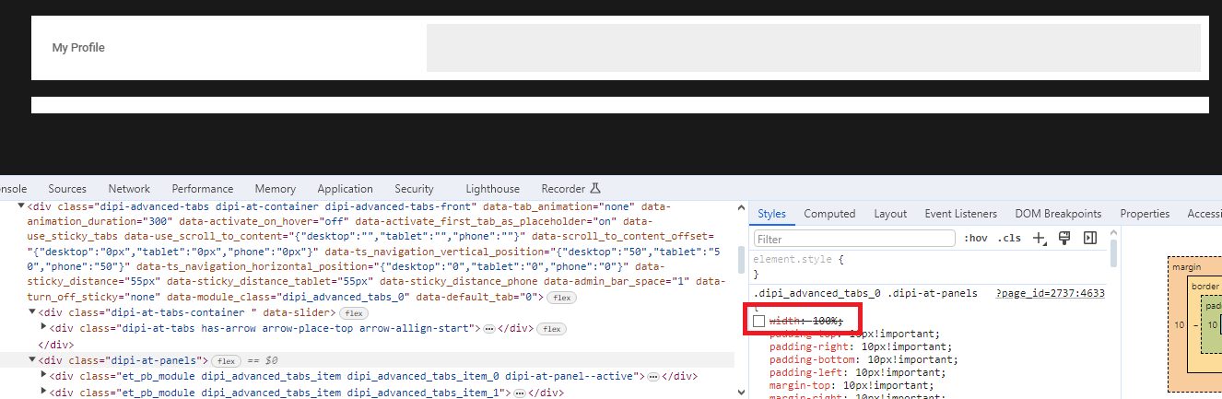Open the ?page_id=2737:4633 source link
Image resolution: width=1222 pixels, height=399 pixels.
coord(1050,293)
